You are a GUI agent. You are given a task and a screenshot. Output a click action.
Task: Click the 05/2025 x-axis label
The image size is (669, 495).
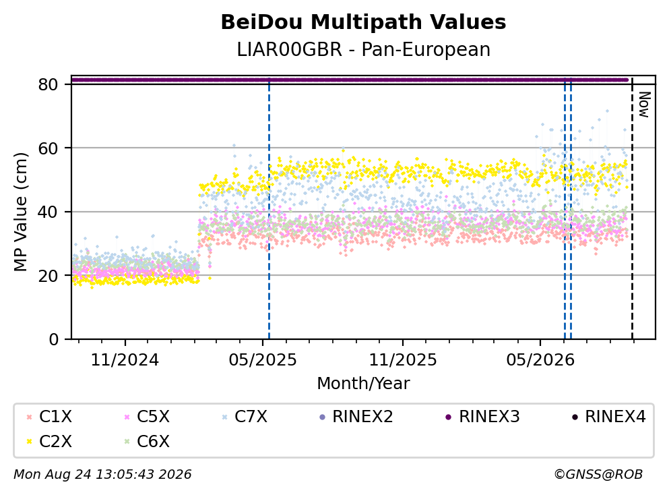click(x=262, y=360)
